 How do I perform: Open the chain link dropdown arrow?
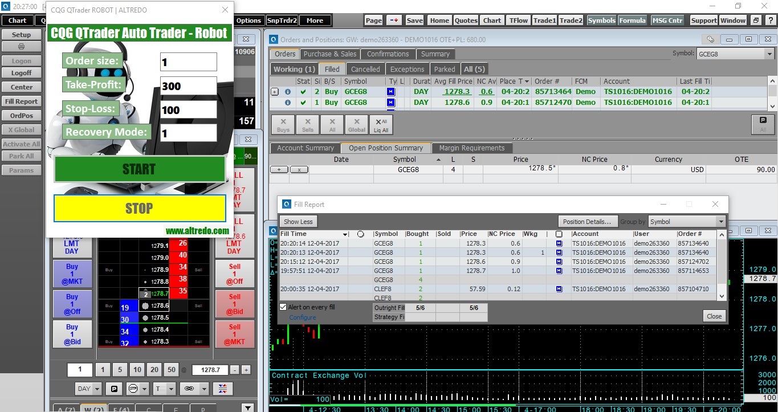coord(203,389)
